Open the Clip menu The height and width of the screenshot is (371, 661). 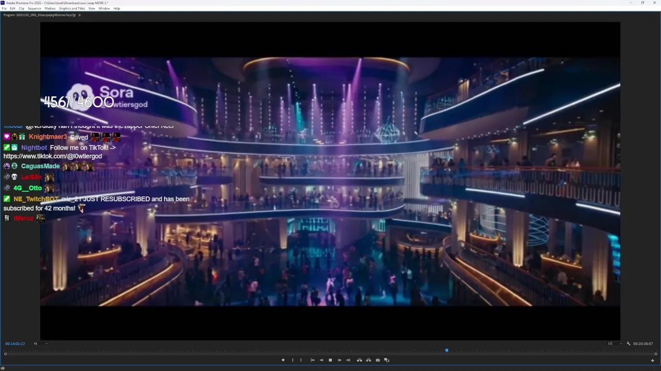pyautogui.click(x=21, y=8)
